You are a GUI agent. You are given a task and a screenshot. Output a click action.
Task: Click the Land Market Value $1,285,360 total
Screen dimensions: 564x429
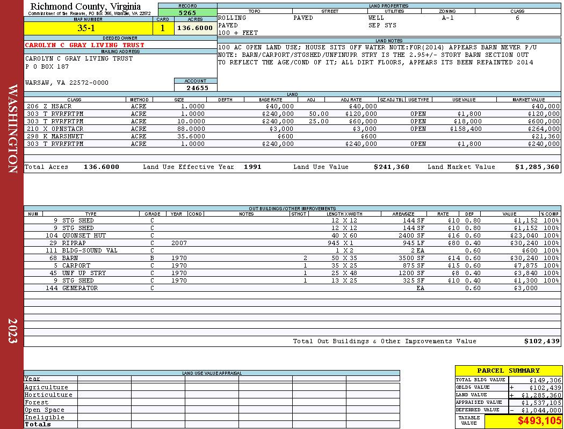point(537,167)
